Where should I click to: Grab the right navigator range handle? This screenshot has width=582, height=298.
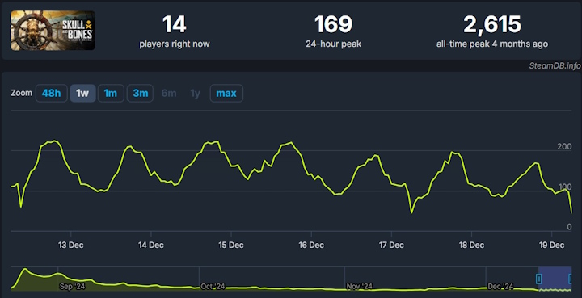coord(571,279)
